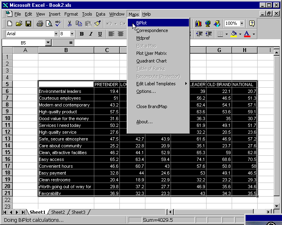282x225 pixels.
Task: Click the Print icon
Action: [40, 24]
